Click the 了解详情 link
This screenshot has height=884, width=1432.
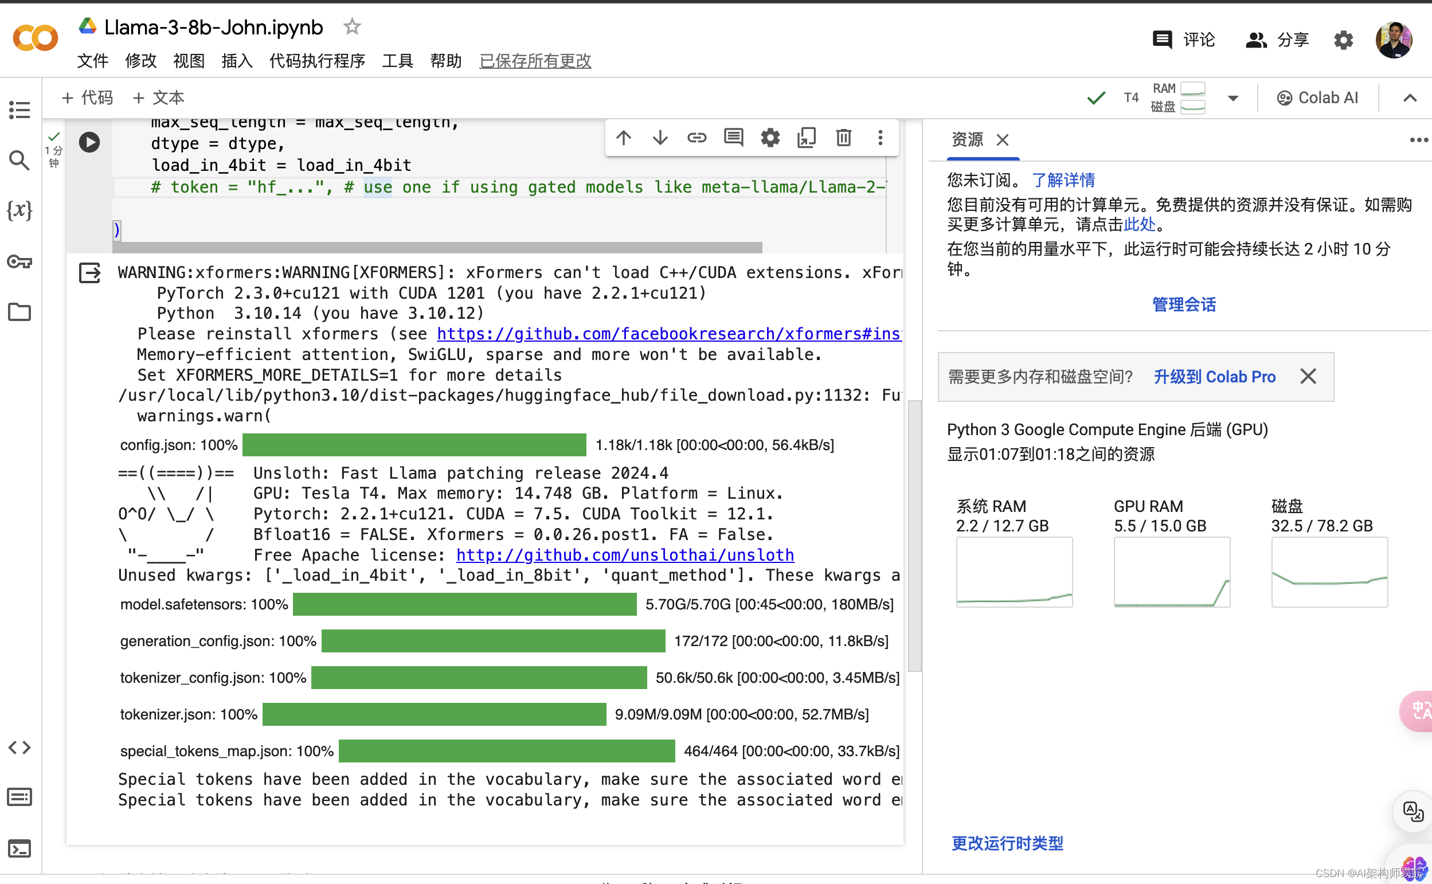click(x=1063, y=180)
